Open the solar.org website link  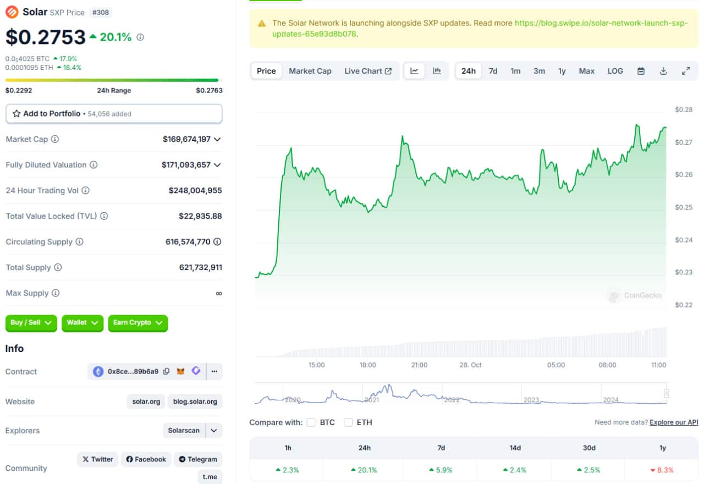(x=146, y=402)
